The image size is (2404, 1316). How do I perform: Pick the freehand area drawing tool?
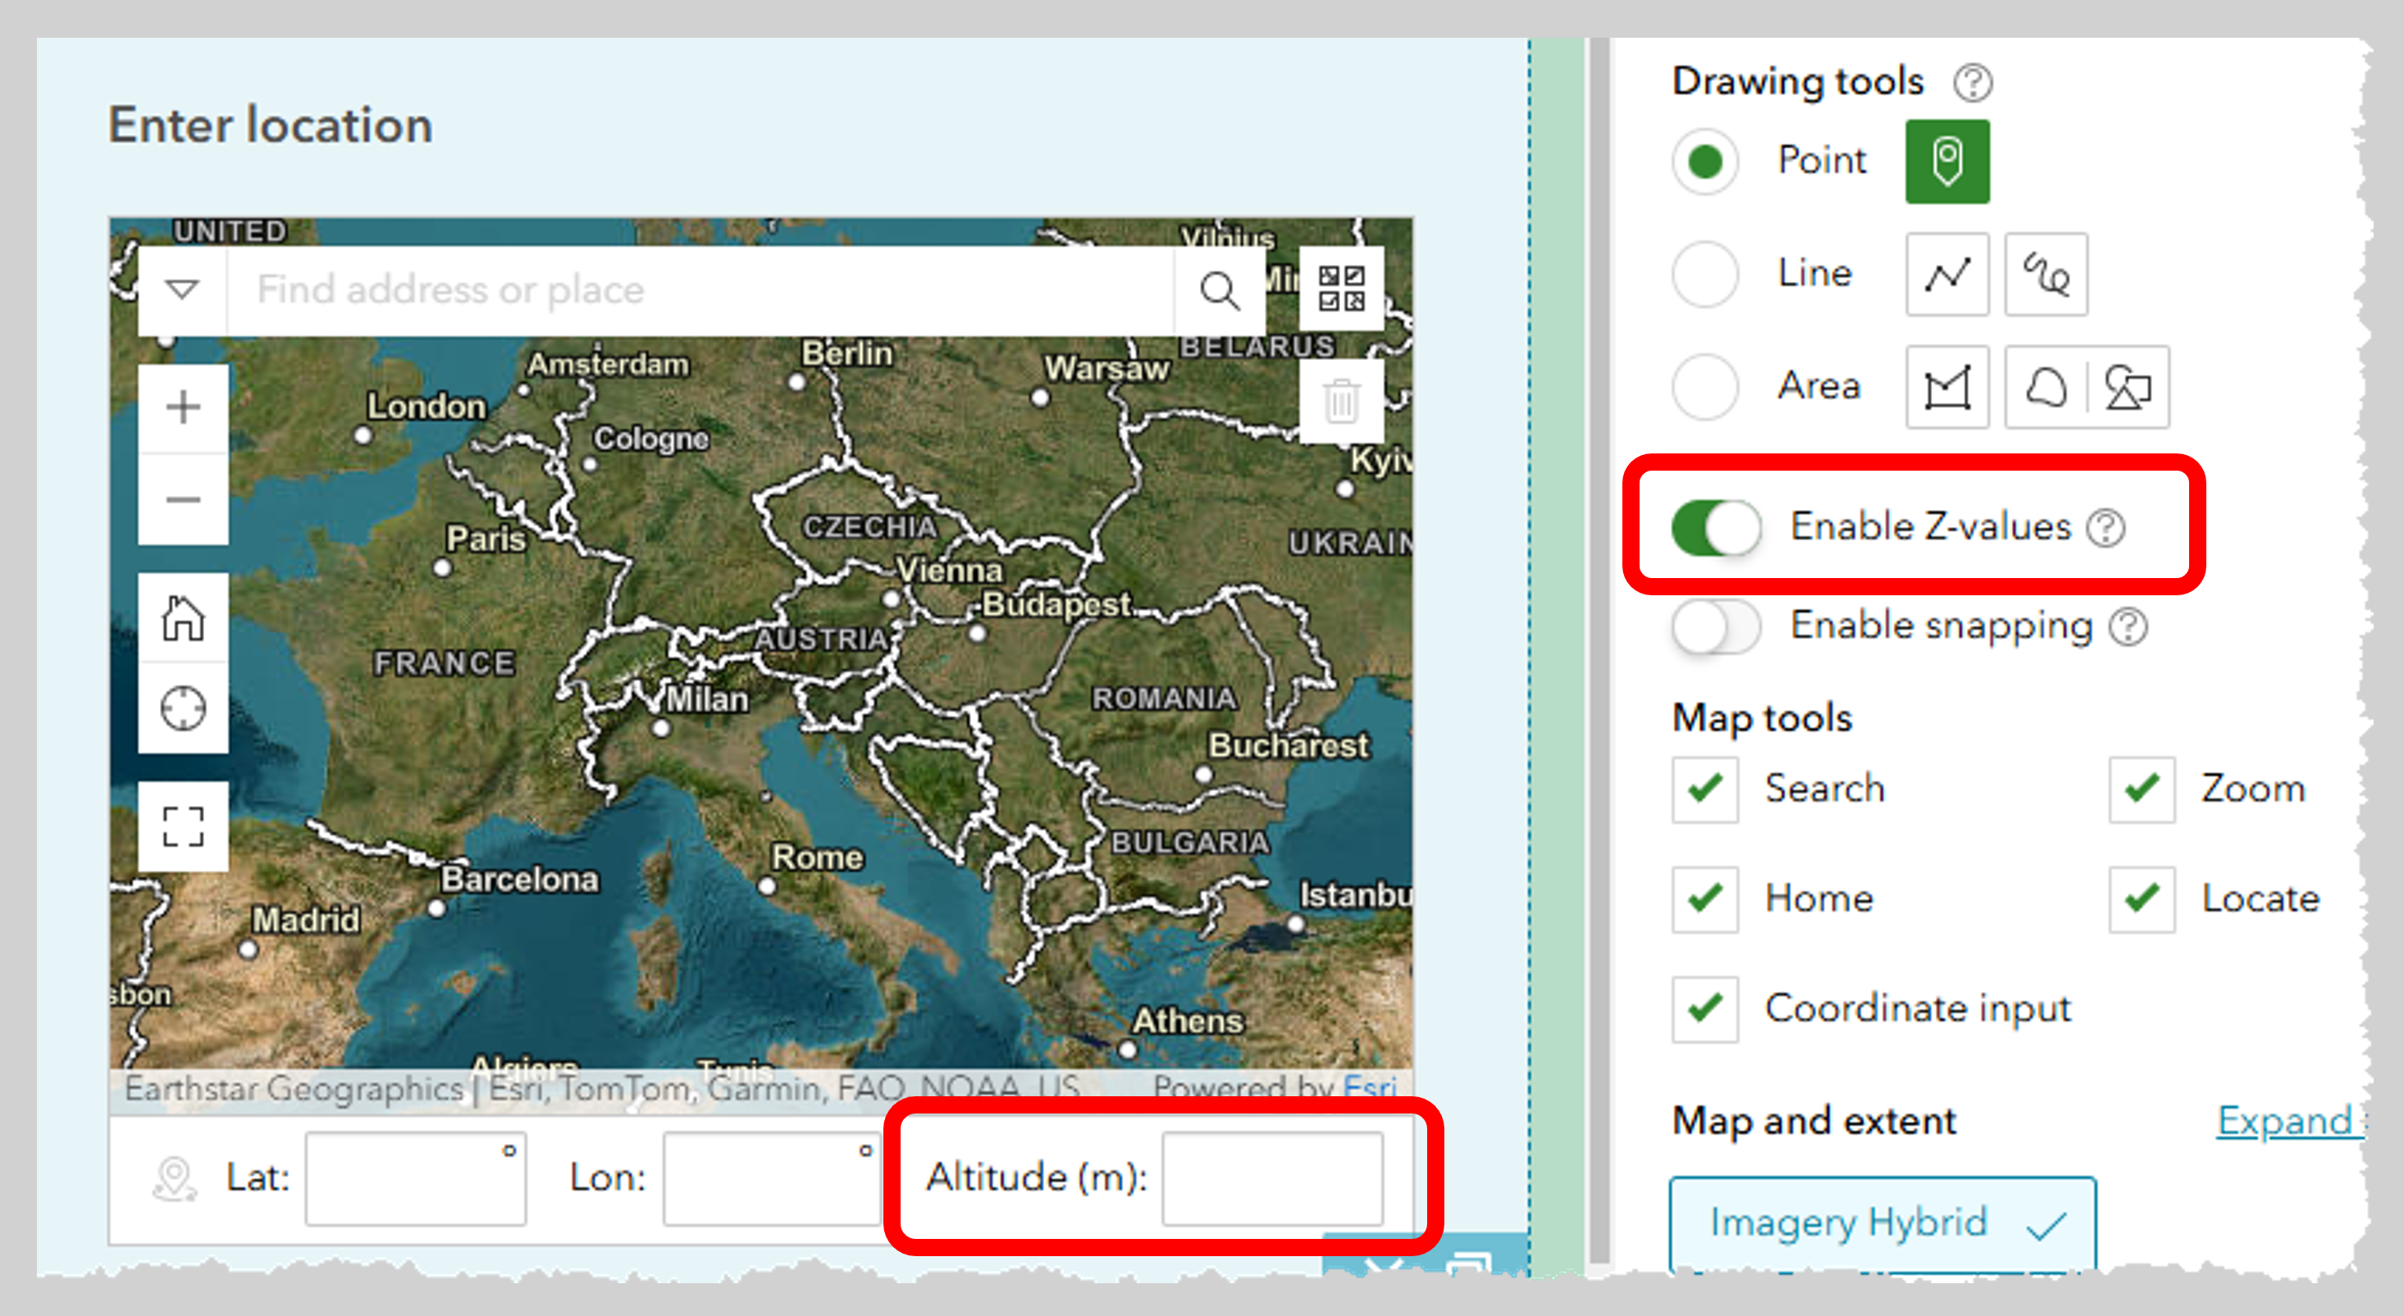click(2045, 387)
